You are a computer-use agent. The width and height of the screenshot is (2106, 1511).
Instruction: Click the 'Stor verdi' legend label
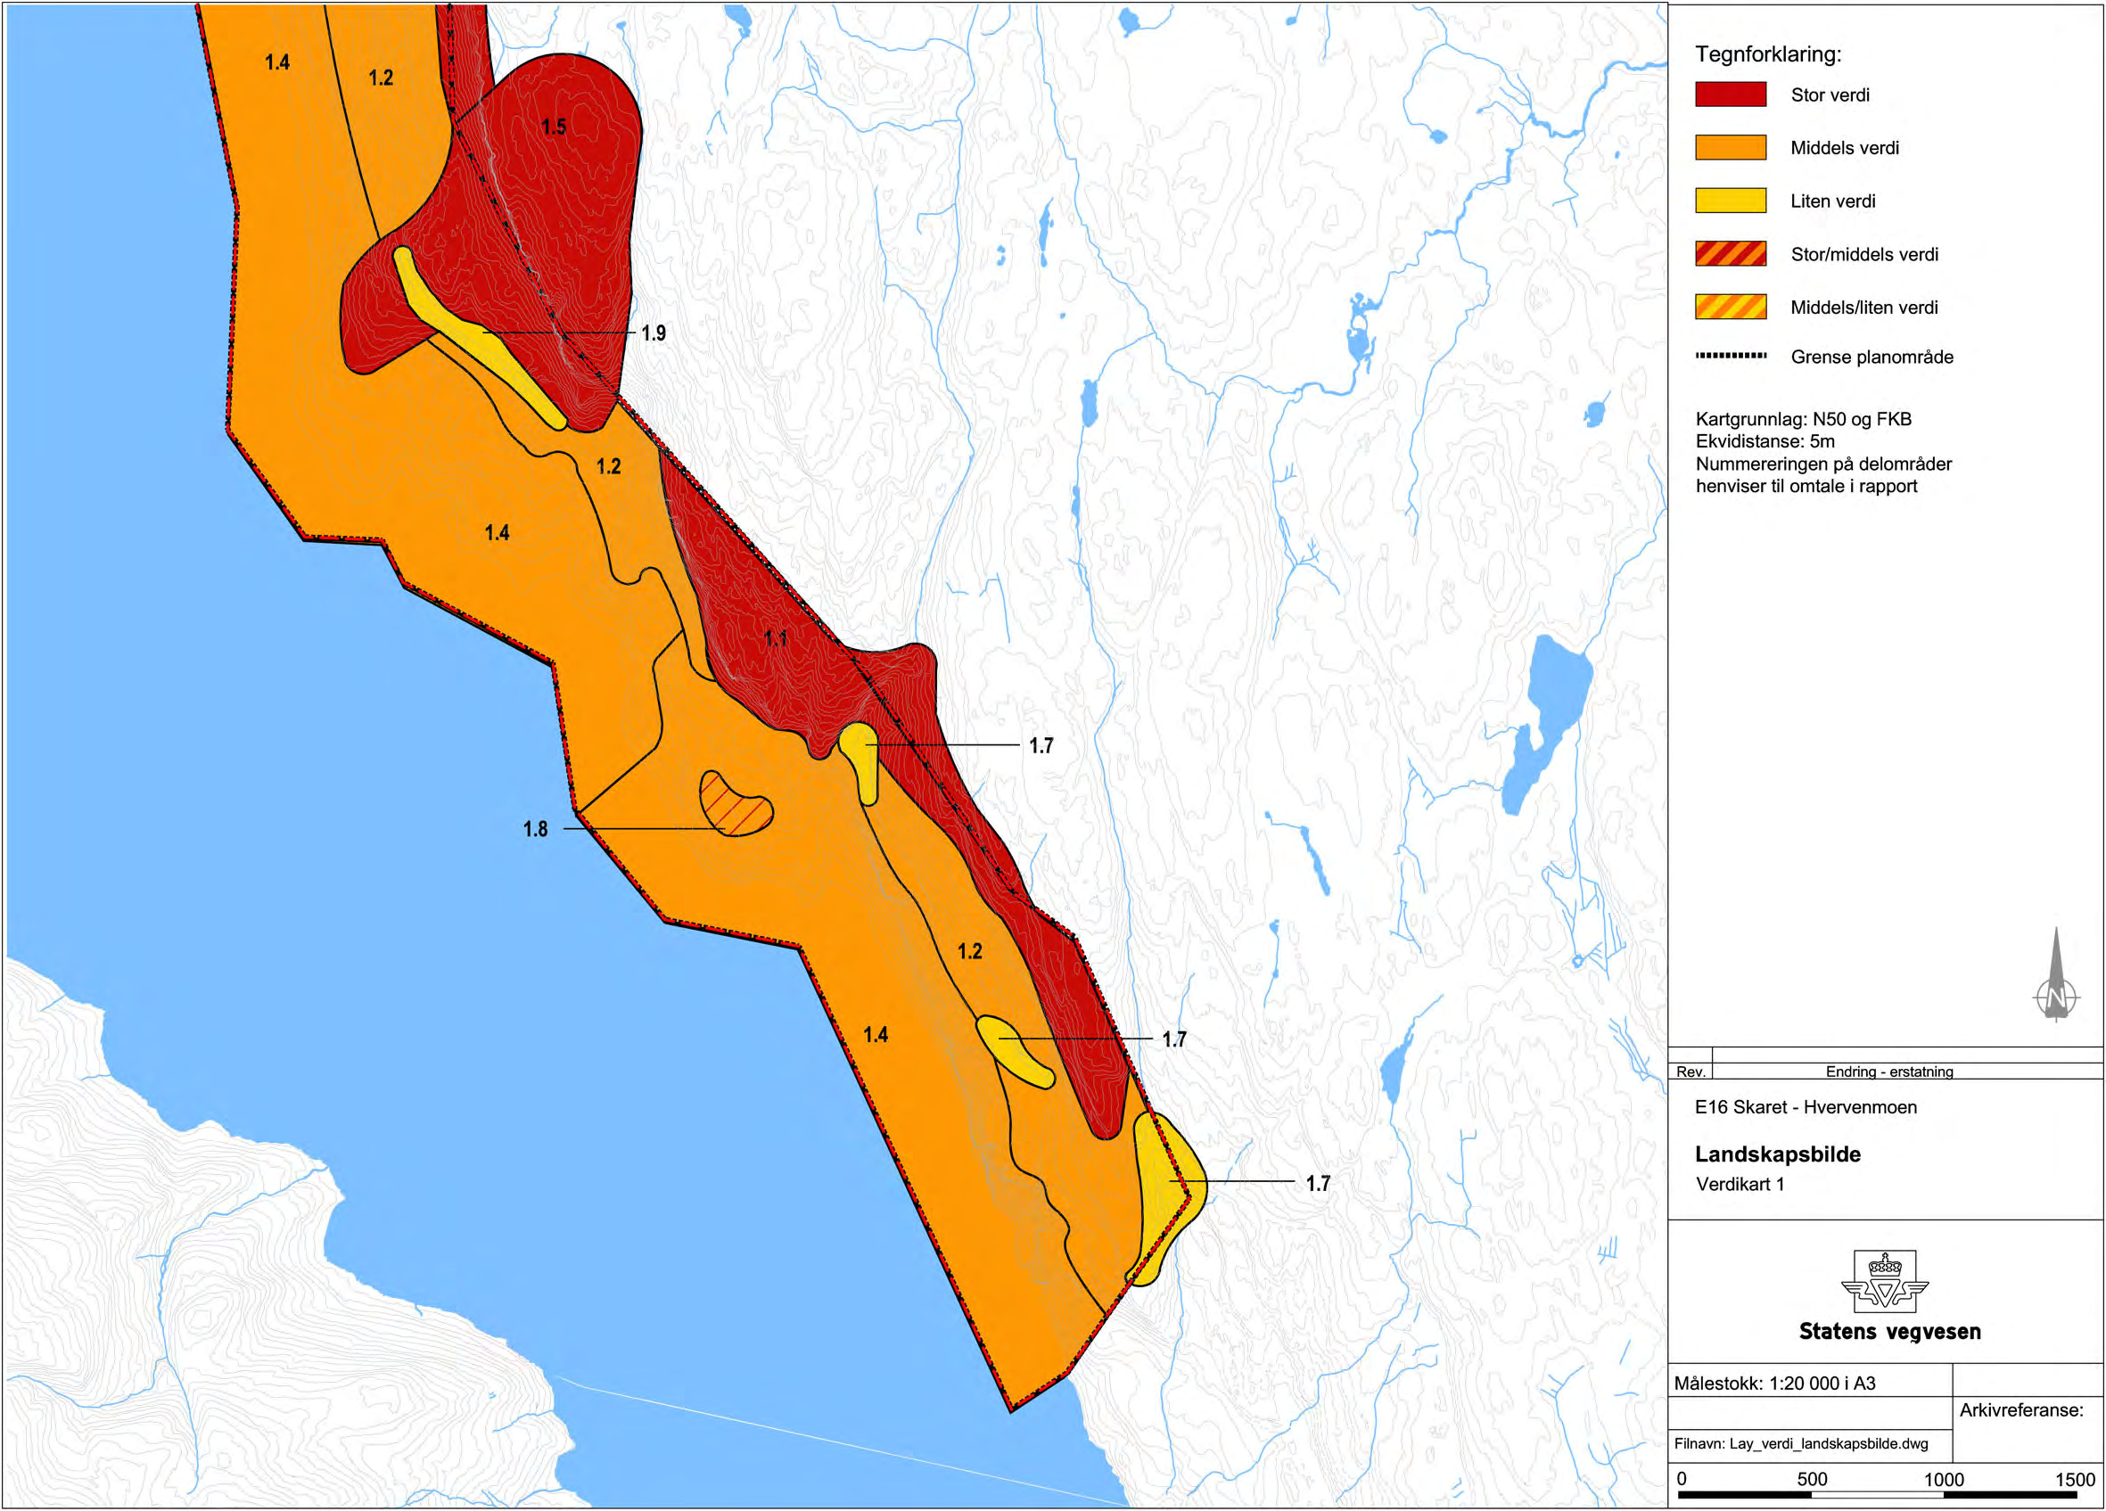1830,94
